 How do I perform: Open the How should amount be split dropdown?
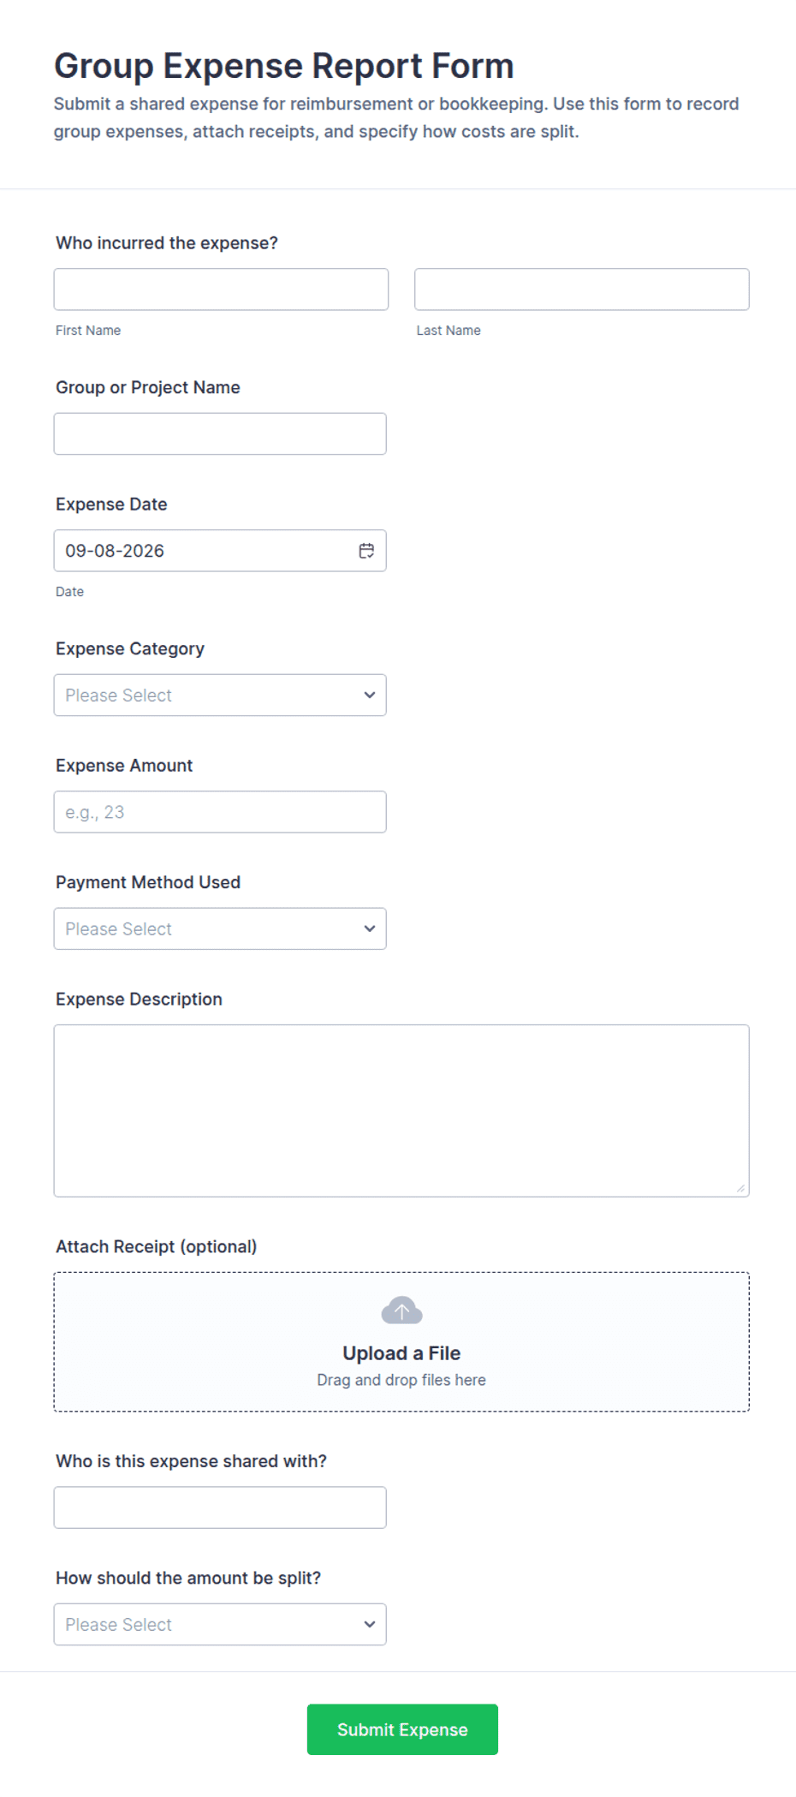tap(220, 1624)
